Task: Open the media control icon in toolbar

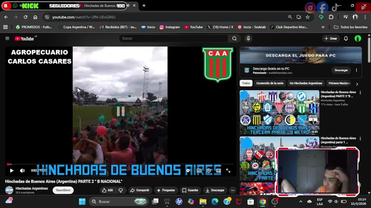Action: coord(346,17)
